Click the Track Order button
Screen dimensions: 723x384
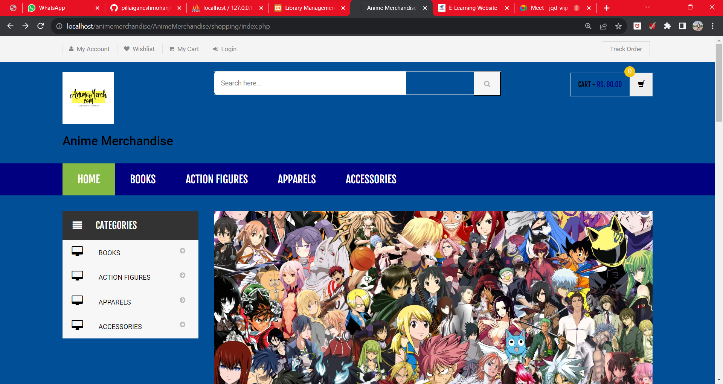pyautogui.click(x=626, y=49)
